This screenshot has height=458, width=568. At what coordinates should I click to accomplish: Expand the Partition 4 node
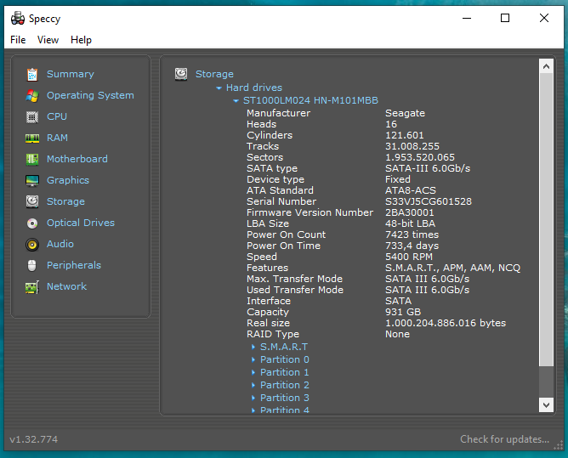click(253, 410)
